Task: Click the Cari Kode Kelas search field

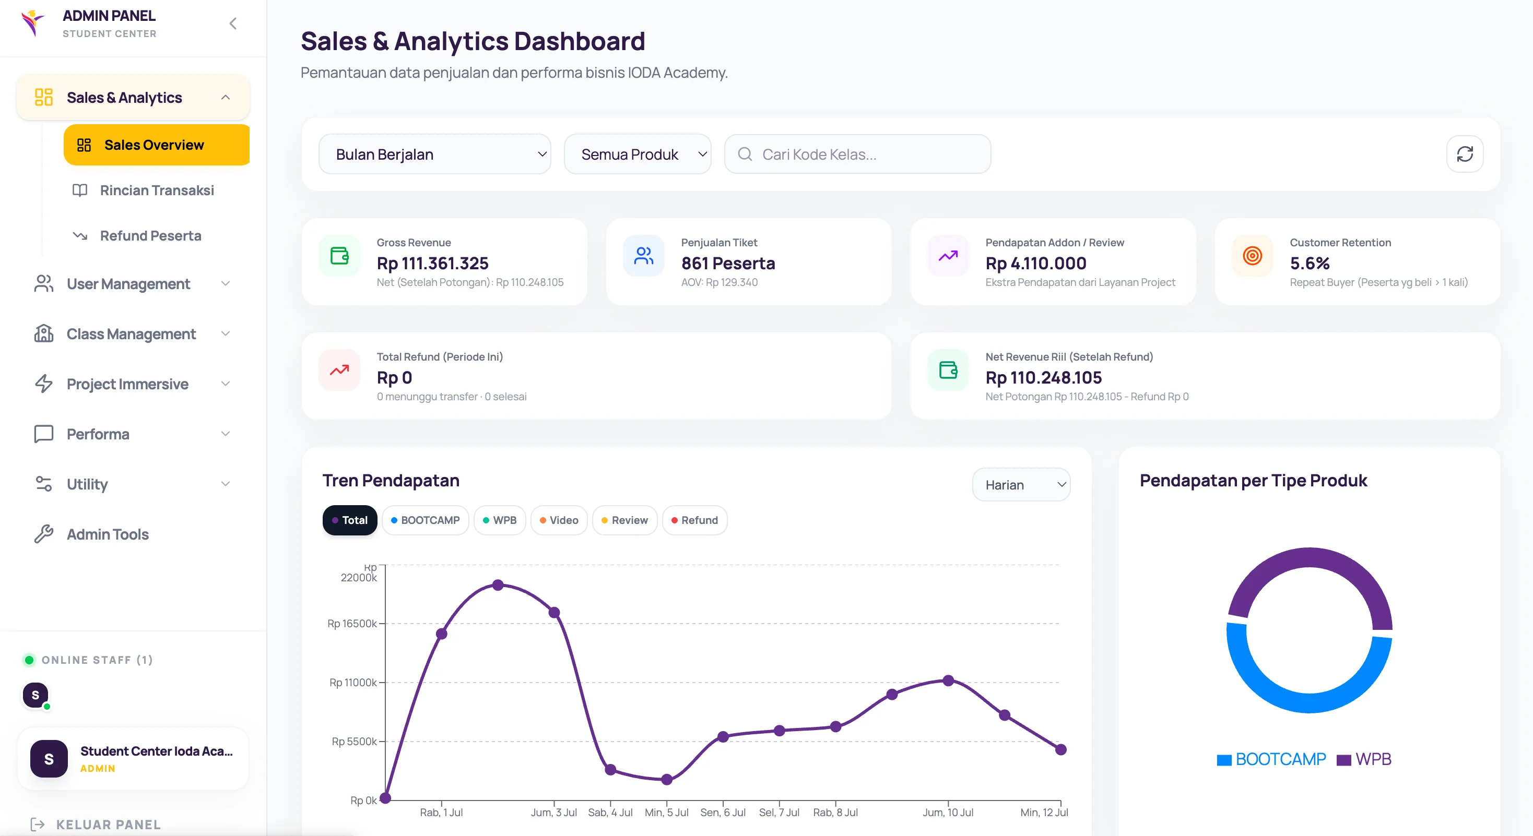Action: coord(857,154)
